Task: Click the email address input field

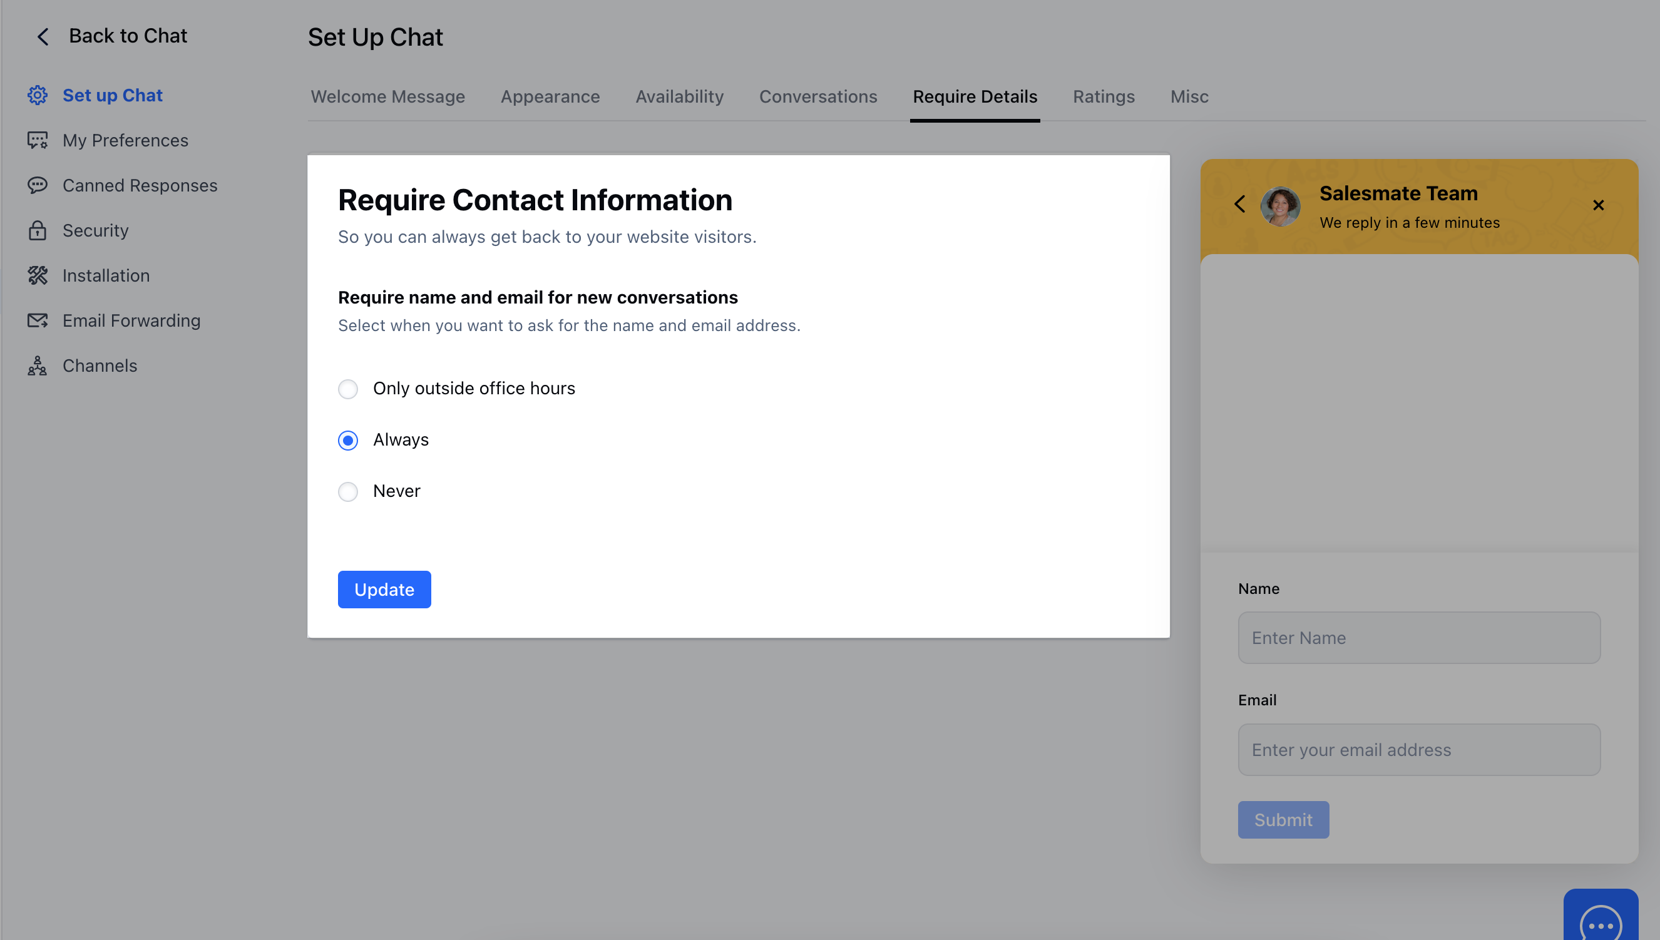Action: coord(1419,750)
